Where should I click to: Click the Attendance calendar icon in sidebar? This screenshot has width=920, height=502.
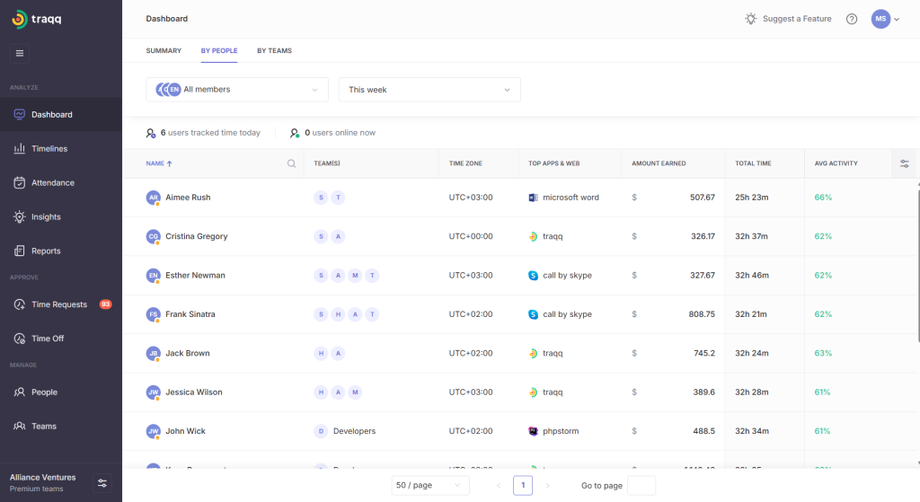click(19, 182)
